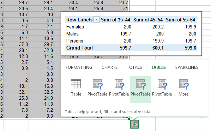The image size is (211, 131).
Task: Select the cell containing 4.3
Action: 41,20
